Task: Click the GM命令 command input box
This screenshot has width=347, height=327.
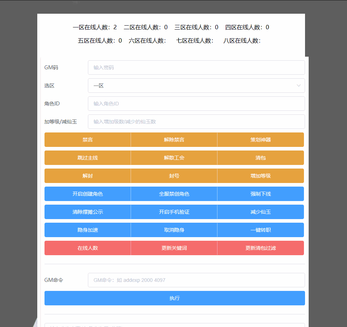Action: [x=196, y=280]
